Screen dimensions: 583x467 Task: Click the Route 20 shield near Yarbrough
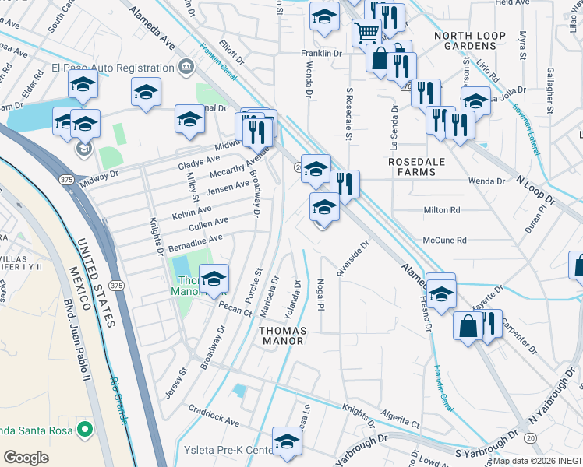point(531,438)
